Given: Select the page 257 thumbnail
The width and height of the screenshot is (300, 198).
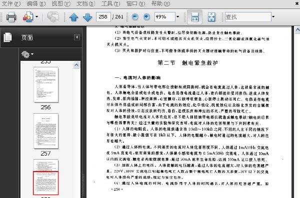Looking at the screenshot, I should click(x=46, y=131).
